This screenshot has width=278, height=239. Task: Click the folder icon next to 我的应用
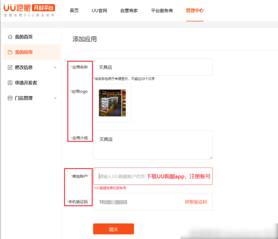coord(10,52)
